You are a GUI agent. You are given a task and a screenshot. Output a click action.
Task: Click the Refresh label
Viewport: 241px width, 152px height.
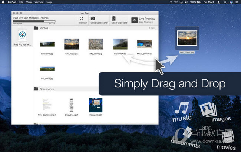(83, 23)
